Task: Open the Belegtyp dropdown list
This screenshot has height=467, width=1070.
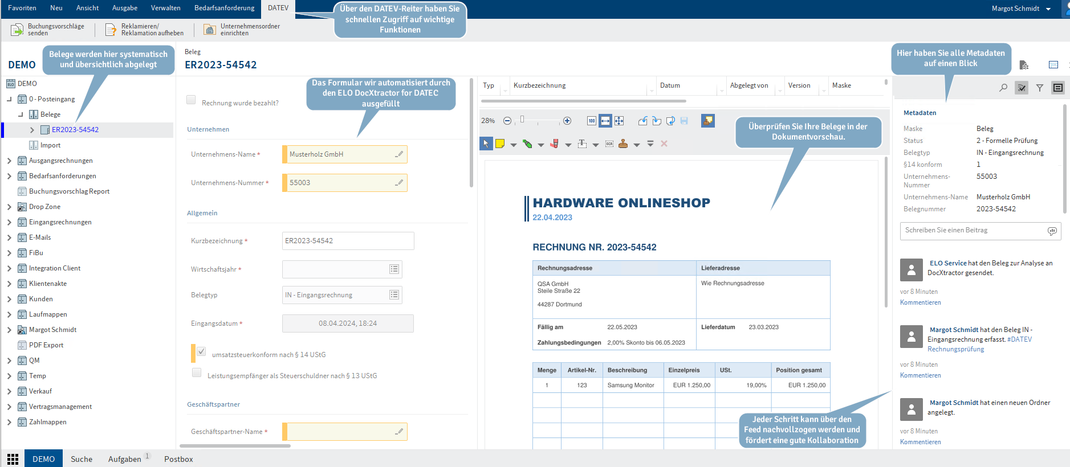Action: click(x=394, y=295)
